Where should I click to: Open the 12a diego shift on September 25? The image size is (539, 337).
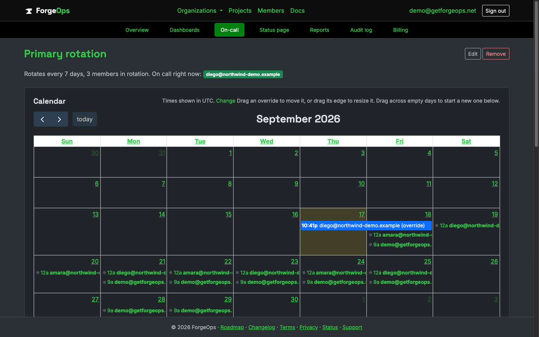point(400,273)
